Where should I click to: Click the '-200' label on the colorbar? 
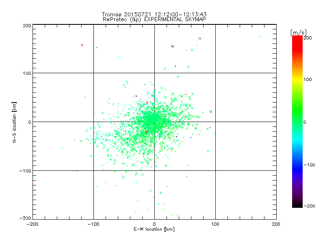309,206
